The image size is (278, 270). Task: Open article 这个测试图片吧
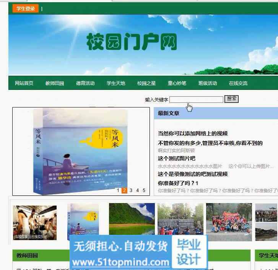click(x=177, y=158)
